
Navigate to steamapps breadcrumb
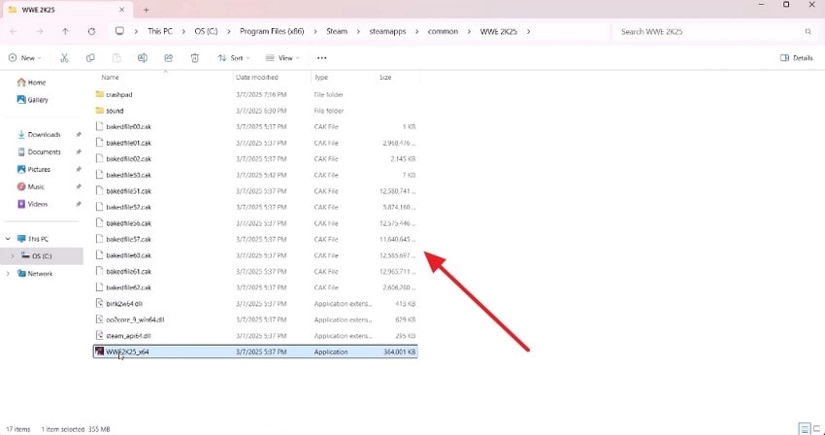(x=388, y=32)
